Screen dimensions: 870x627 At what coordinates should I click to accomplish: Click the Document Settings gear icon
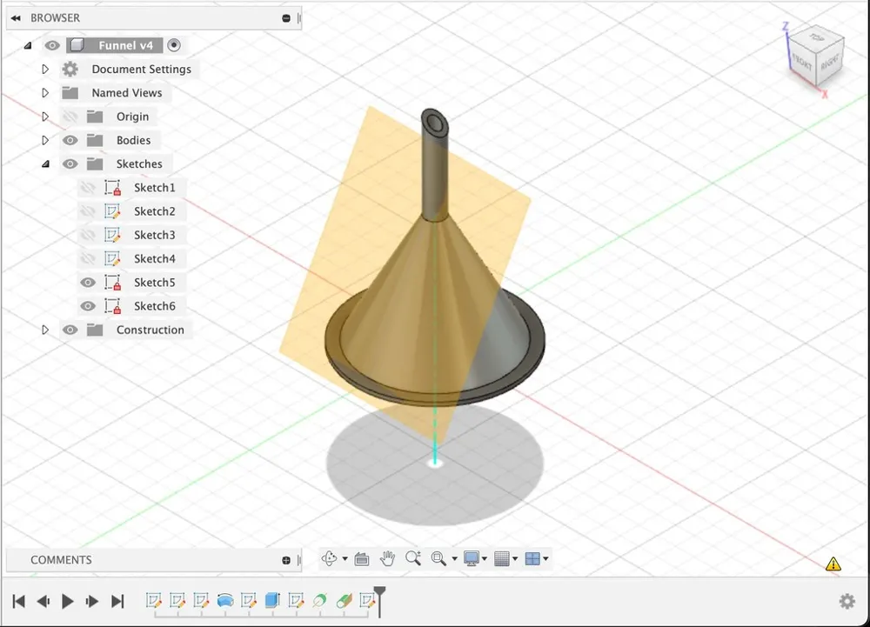pos(70,70)
